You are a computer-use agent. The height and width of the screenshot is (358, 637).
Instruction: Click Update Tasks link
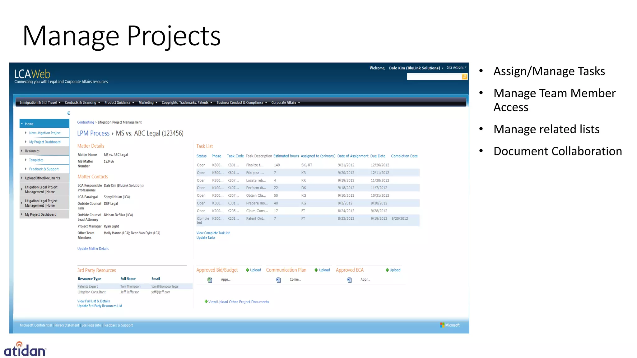206,238
